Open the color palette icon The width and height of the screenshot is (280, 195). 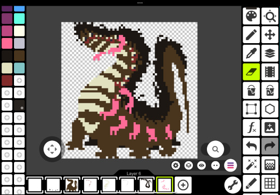click(x=251, y=16)
